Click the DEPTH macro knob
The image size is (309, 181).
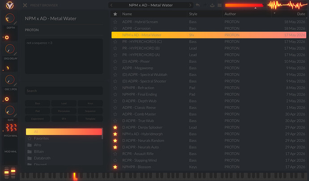[x=10, y=18]
